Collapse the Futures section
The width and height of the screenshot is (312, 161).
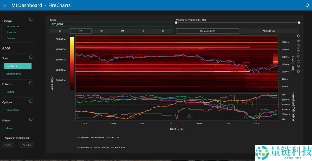pos(31,83)
